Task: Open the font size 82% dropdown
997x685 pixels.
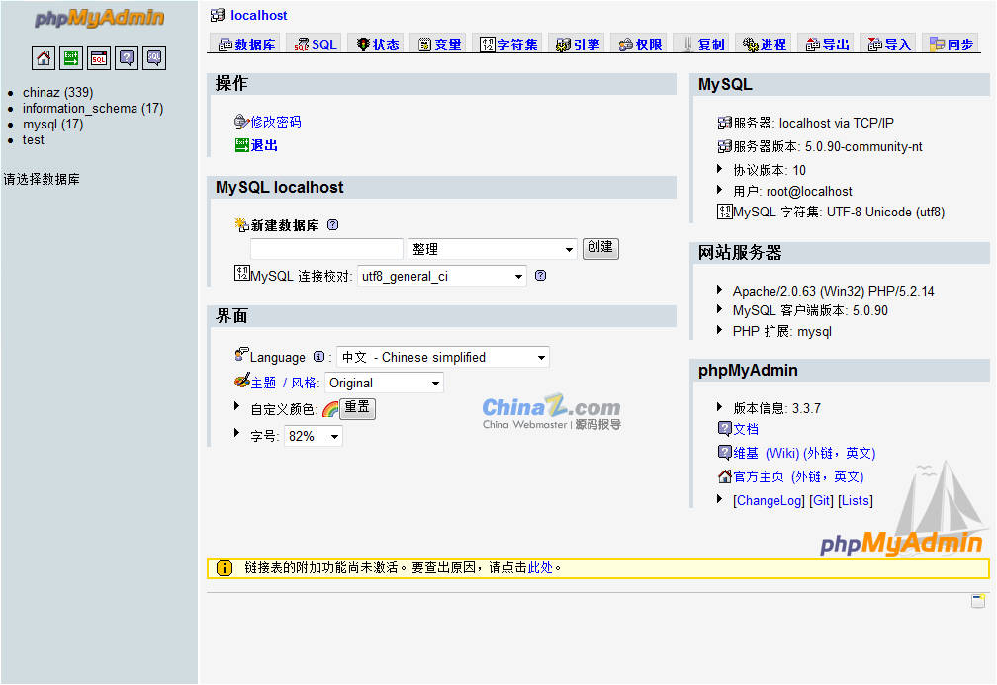Action: click(314, 436)
